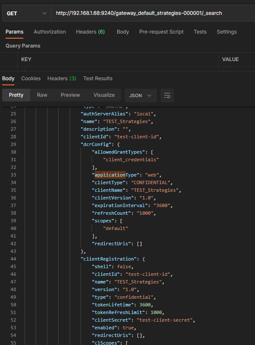Click the highlighted applicationType key
This screenshot has width=255, height=345.
[x=109, y=175]
